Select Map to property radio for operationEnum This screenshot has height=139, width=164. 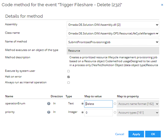point(115,104)
